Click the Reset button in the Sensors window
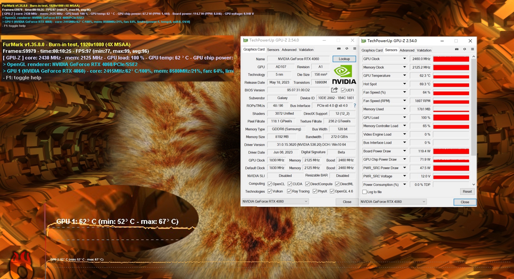Viewport: 514px width, 279px height. click(x=467, y=191)
